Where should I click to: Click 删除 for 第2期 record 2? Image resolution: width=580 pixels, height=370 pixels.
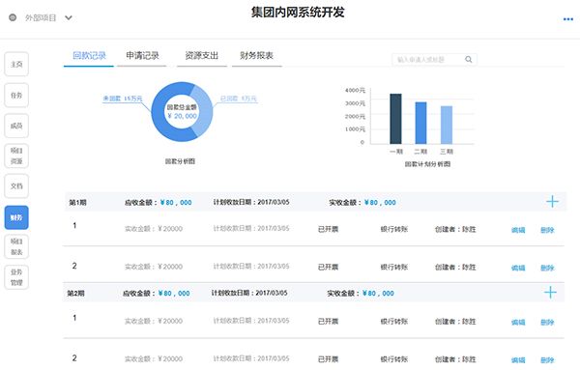[547, 359]
